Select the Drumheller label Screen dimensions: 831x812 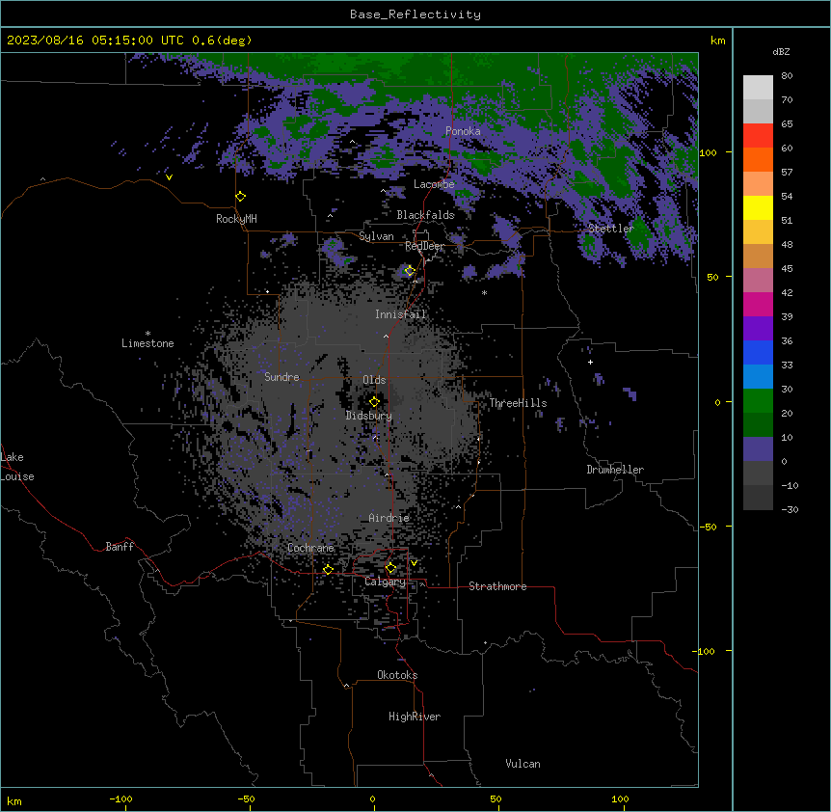615,470
